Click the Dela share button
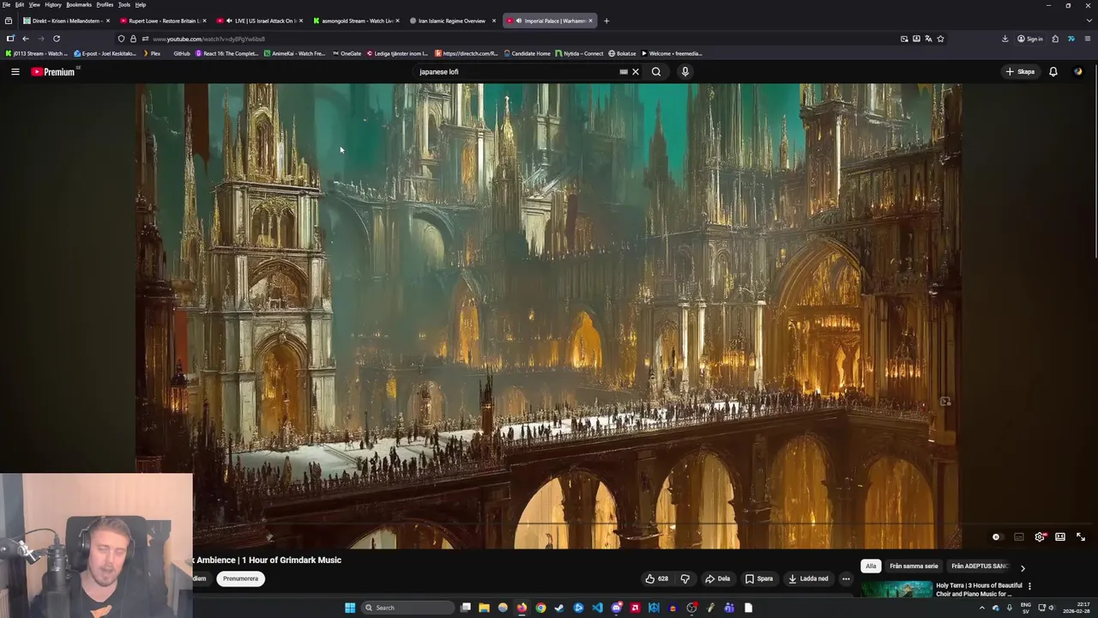Screen dimensions: 1098x618 [717, 579]
